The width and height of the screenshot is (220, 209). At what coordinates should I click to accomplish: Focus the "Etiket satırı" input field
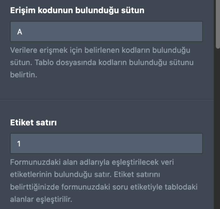106,144
